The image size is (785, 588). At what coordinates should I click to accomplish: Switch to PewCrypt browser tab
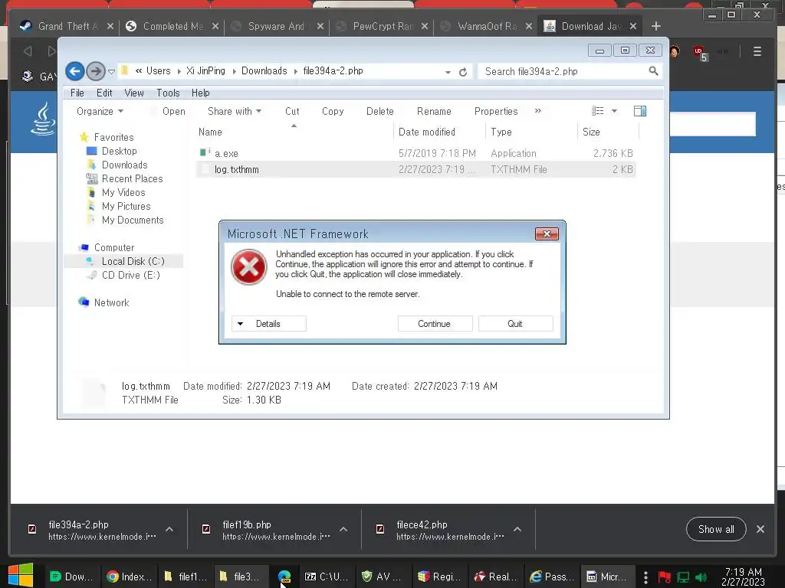pyautogui.click(x=383, y=26)
